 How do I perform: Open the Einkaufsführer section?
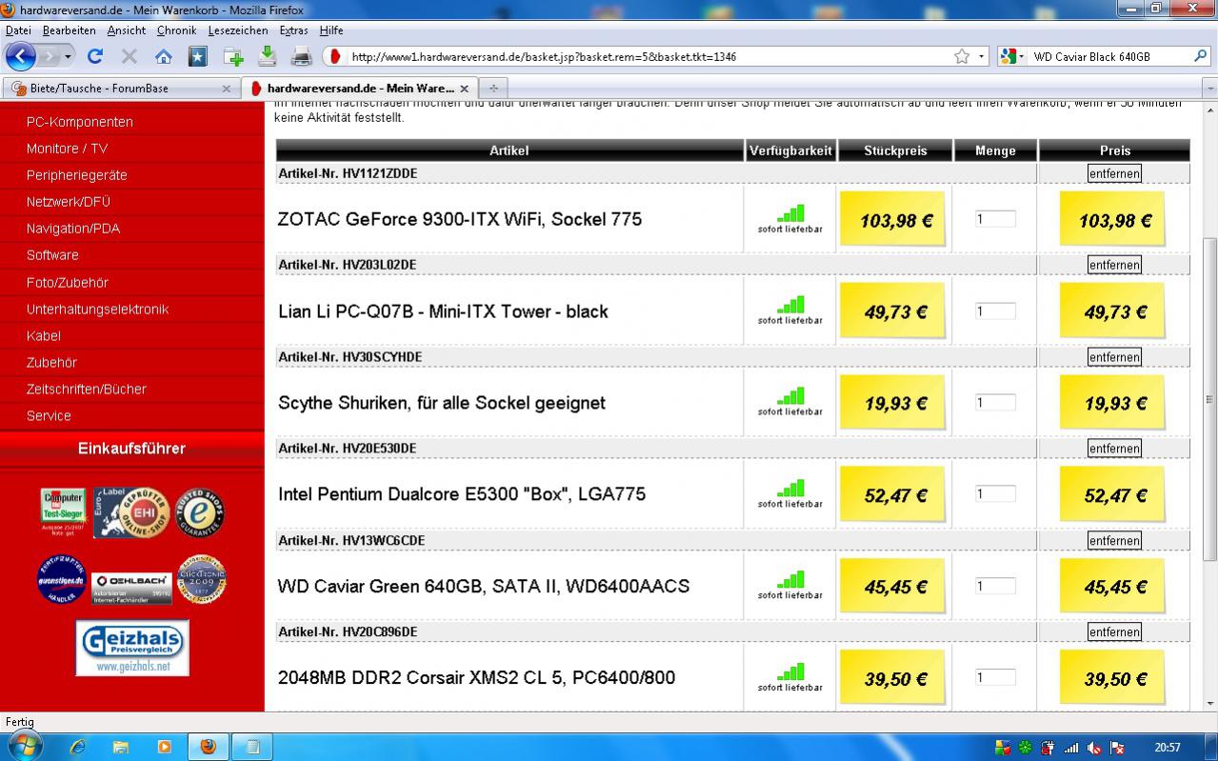(131, 449)
